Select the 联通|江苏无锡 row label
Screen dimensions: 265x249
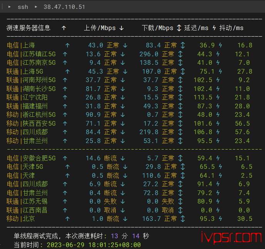[x=27, y=202]
